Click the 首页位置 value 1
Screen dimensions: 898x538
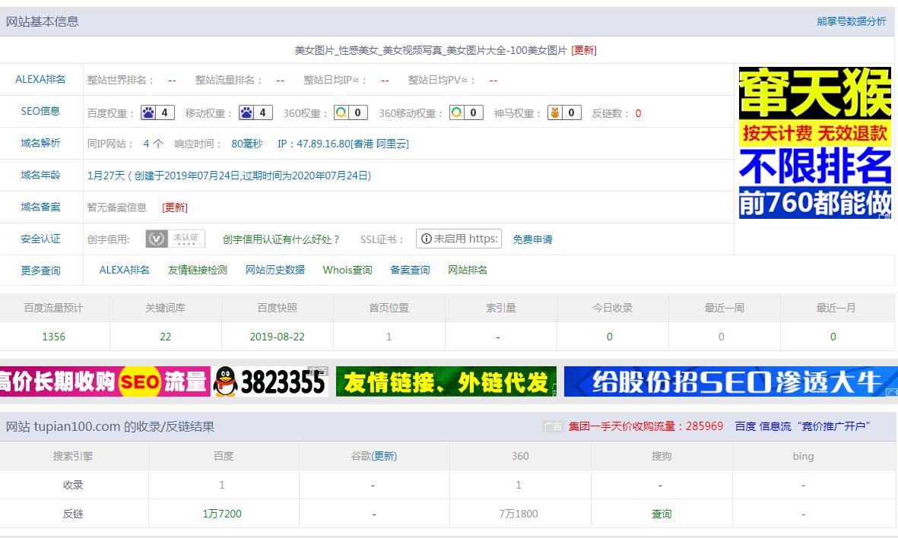(389, 337)
